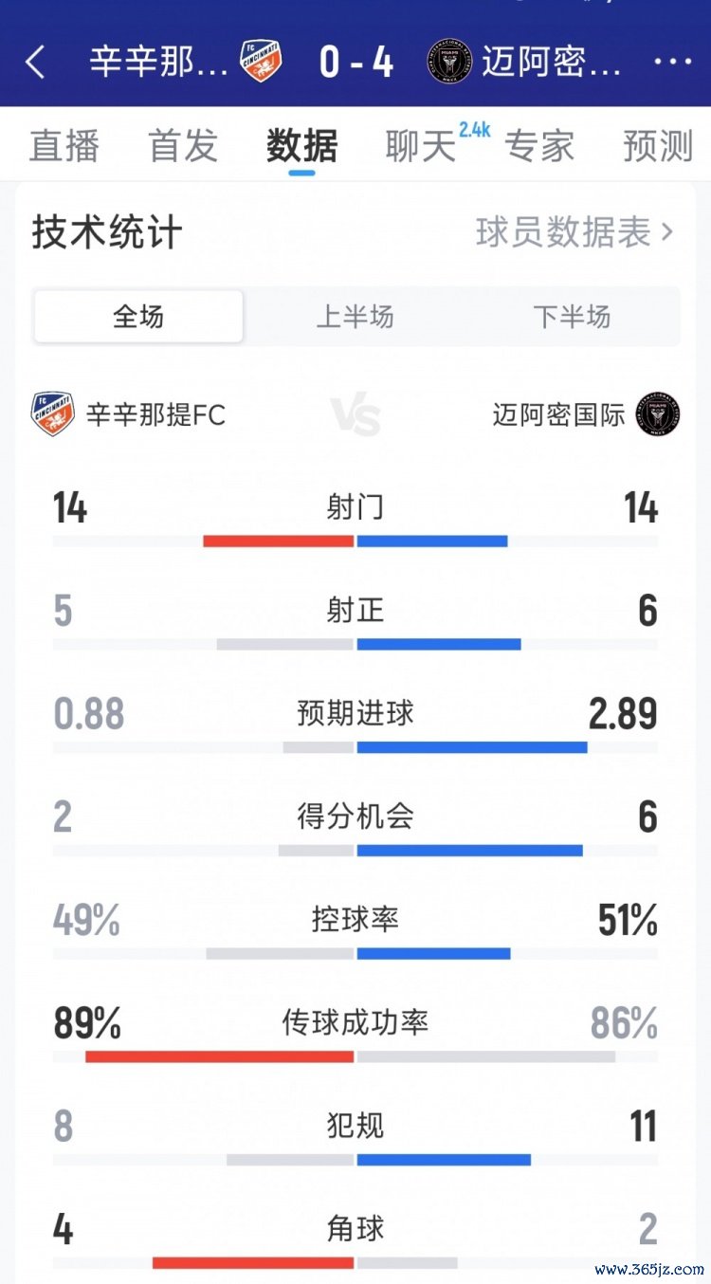Open the three-dot more options menu
The width and height of the screenshot is (711, 1284).
tap(673, 63)
